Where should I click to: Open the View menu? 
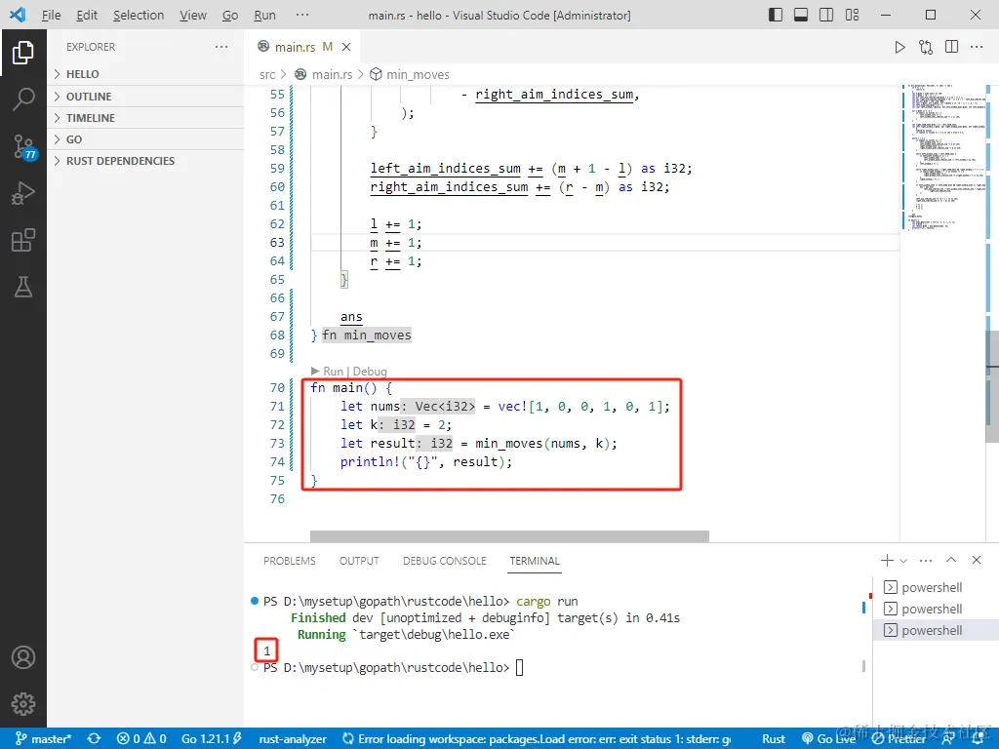click(193, 15)
